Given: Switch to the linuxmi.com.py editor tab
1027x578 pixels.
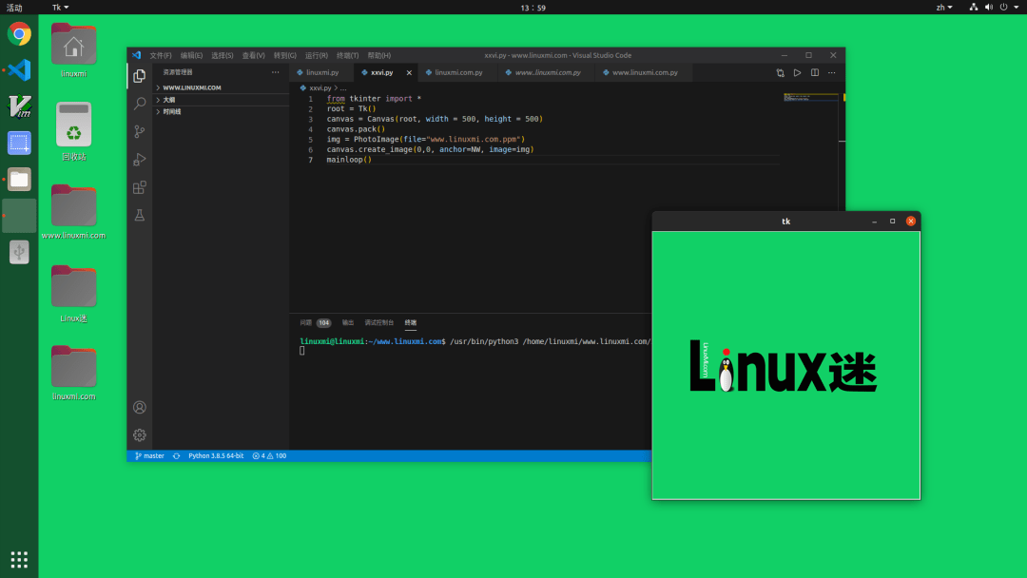Looking at the screenshot, I should tap(458, 72).
